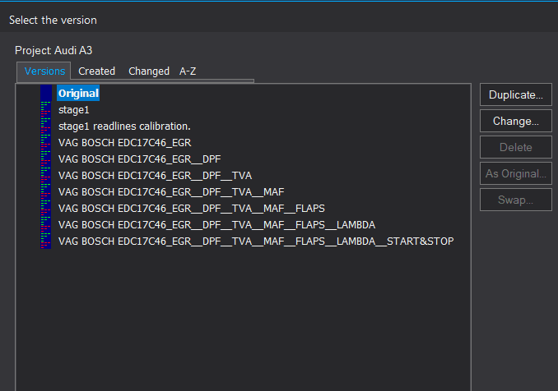Click the change-map icon beside the DPF__TVA version
Viewport: 558px width, 391px height.
[x=46, y=176]
